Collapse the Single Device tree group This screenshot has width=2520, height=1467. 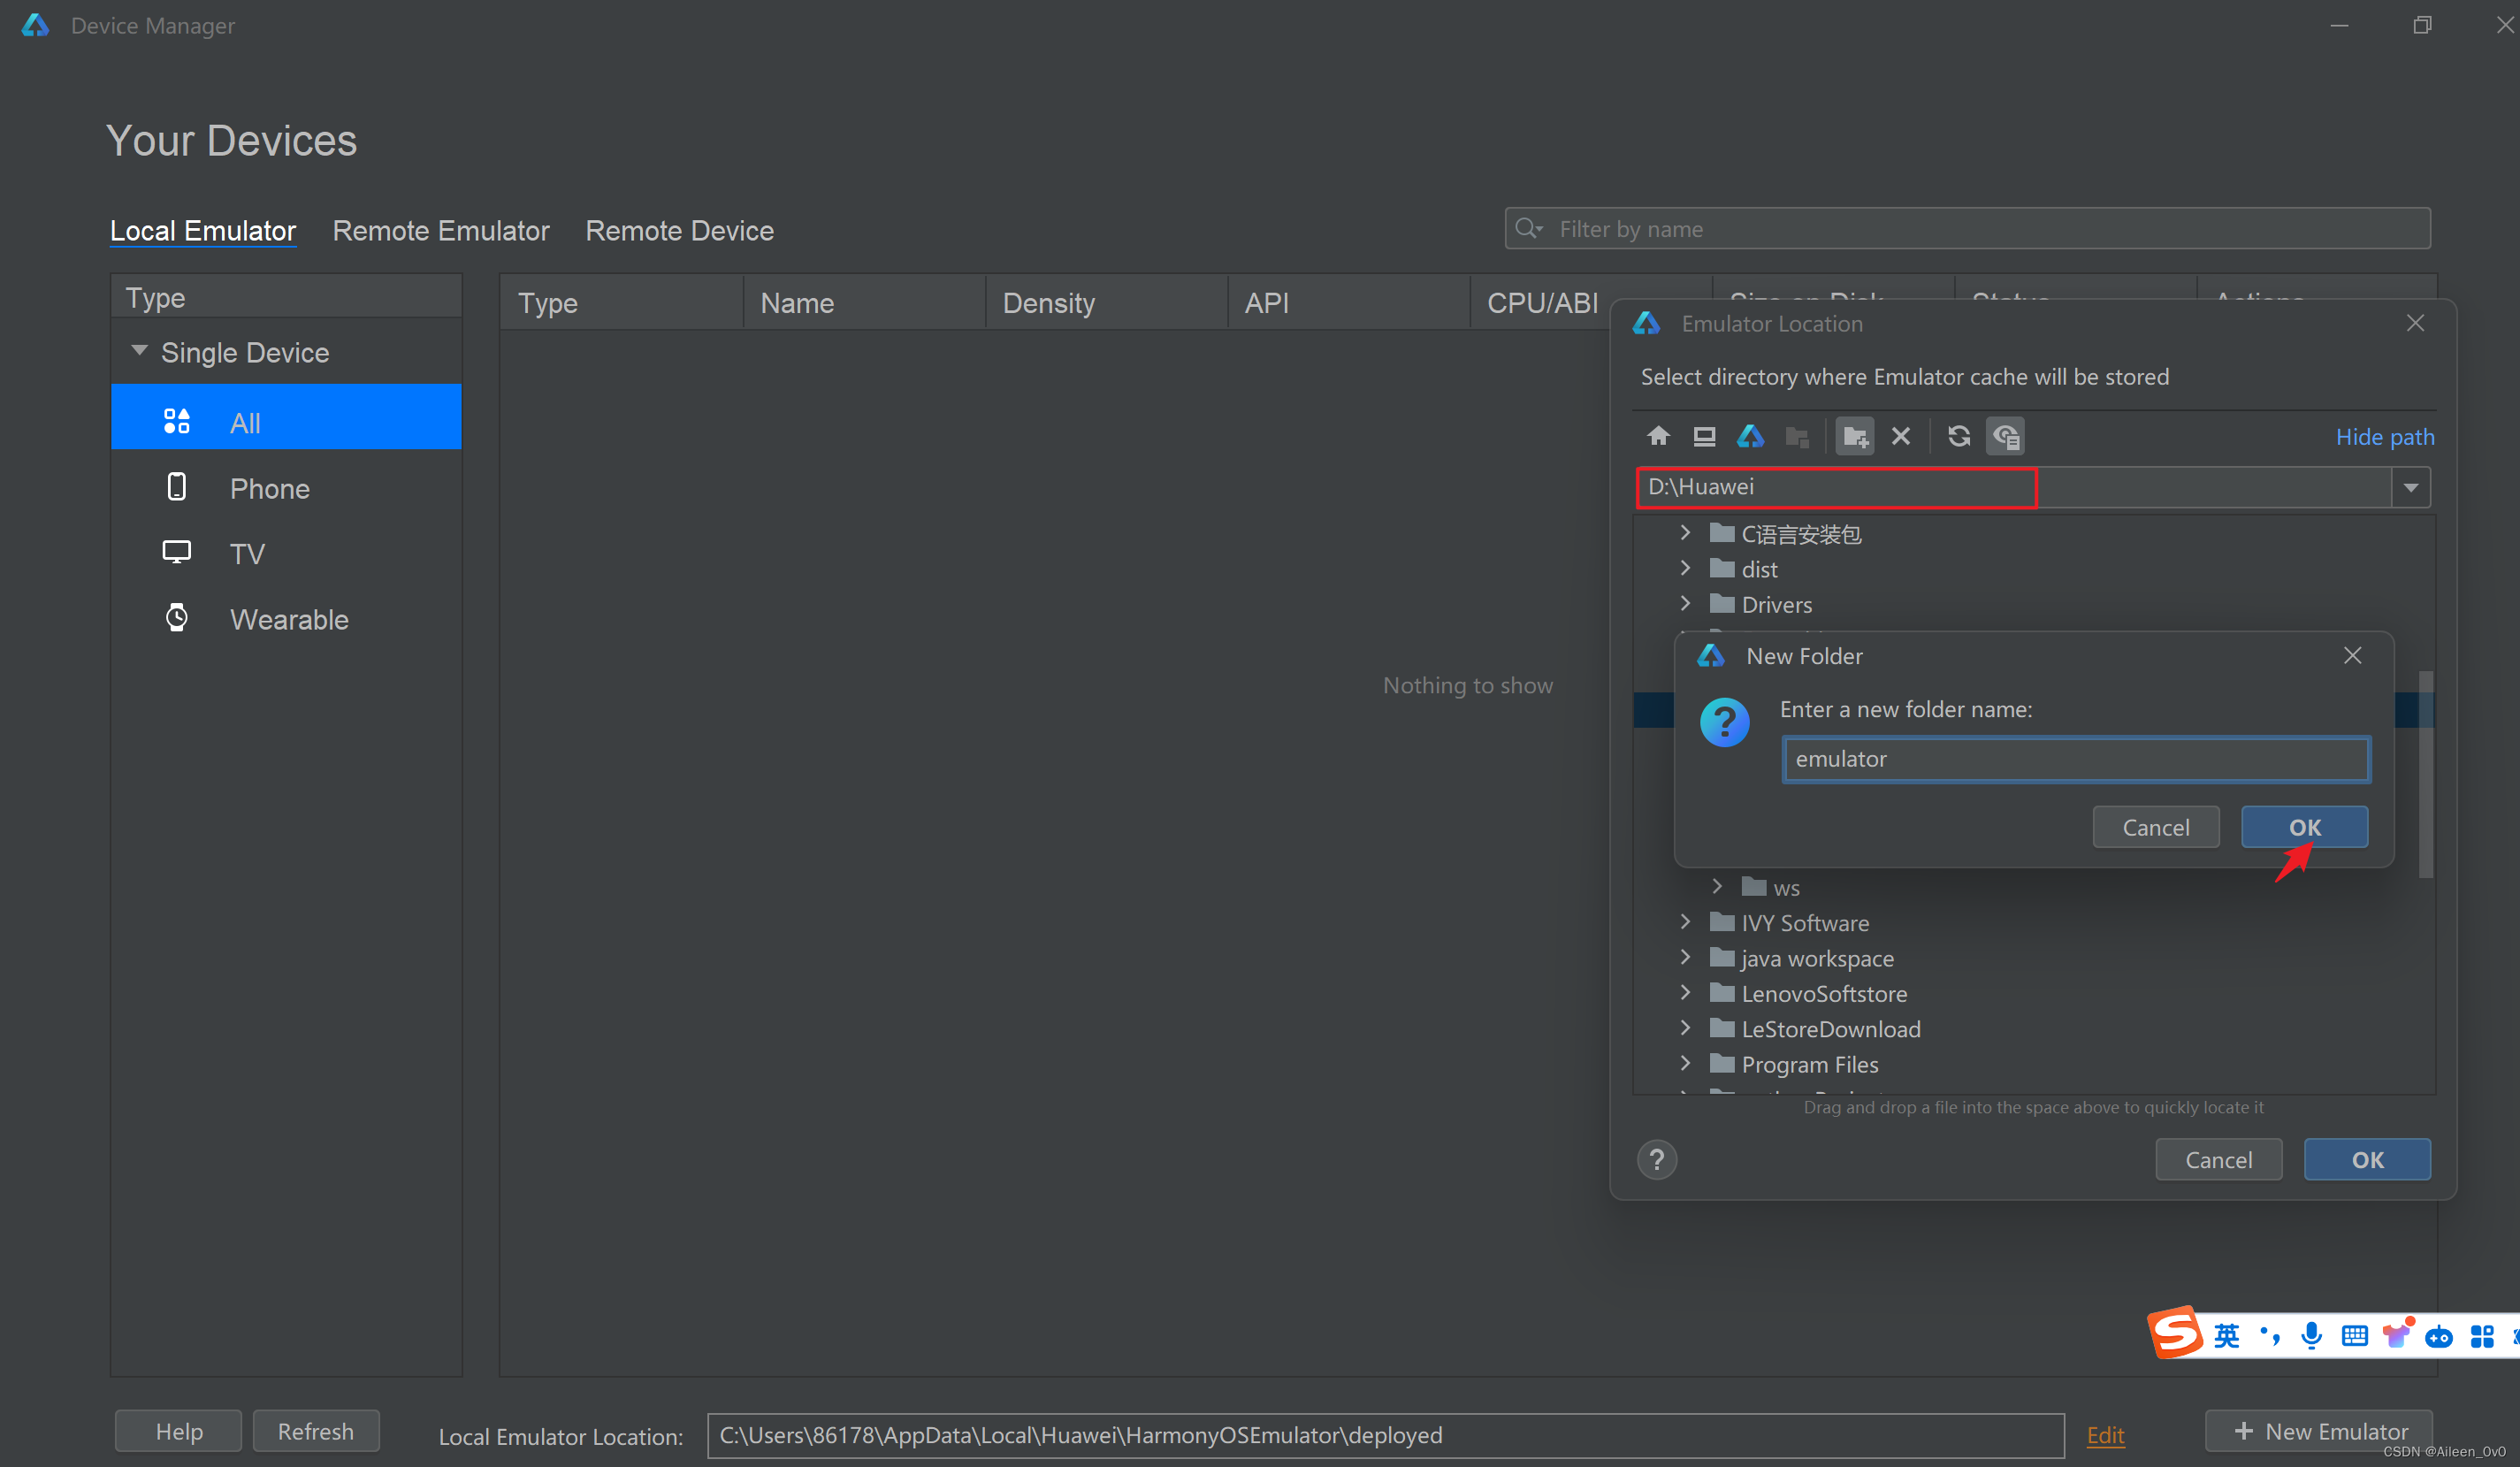click(139, 351)
